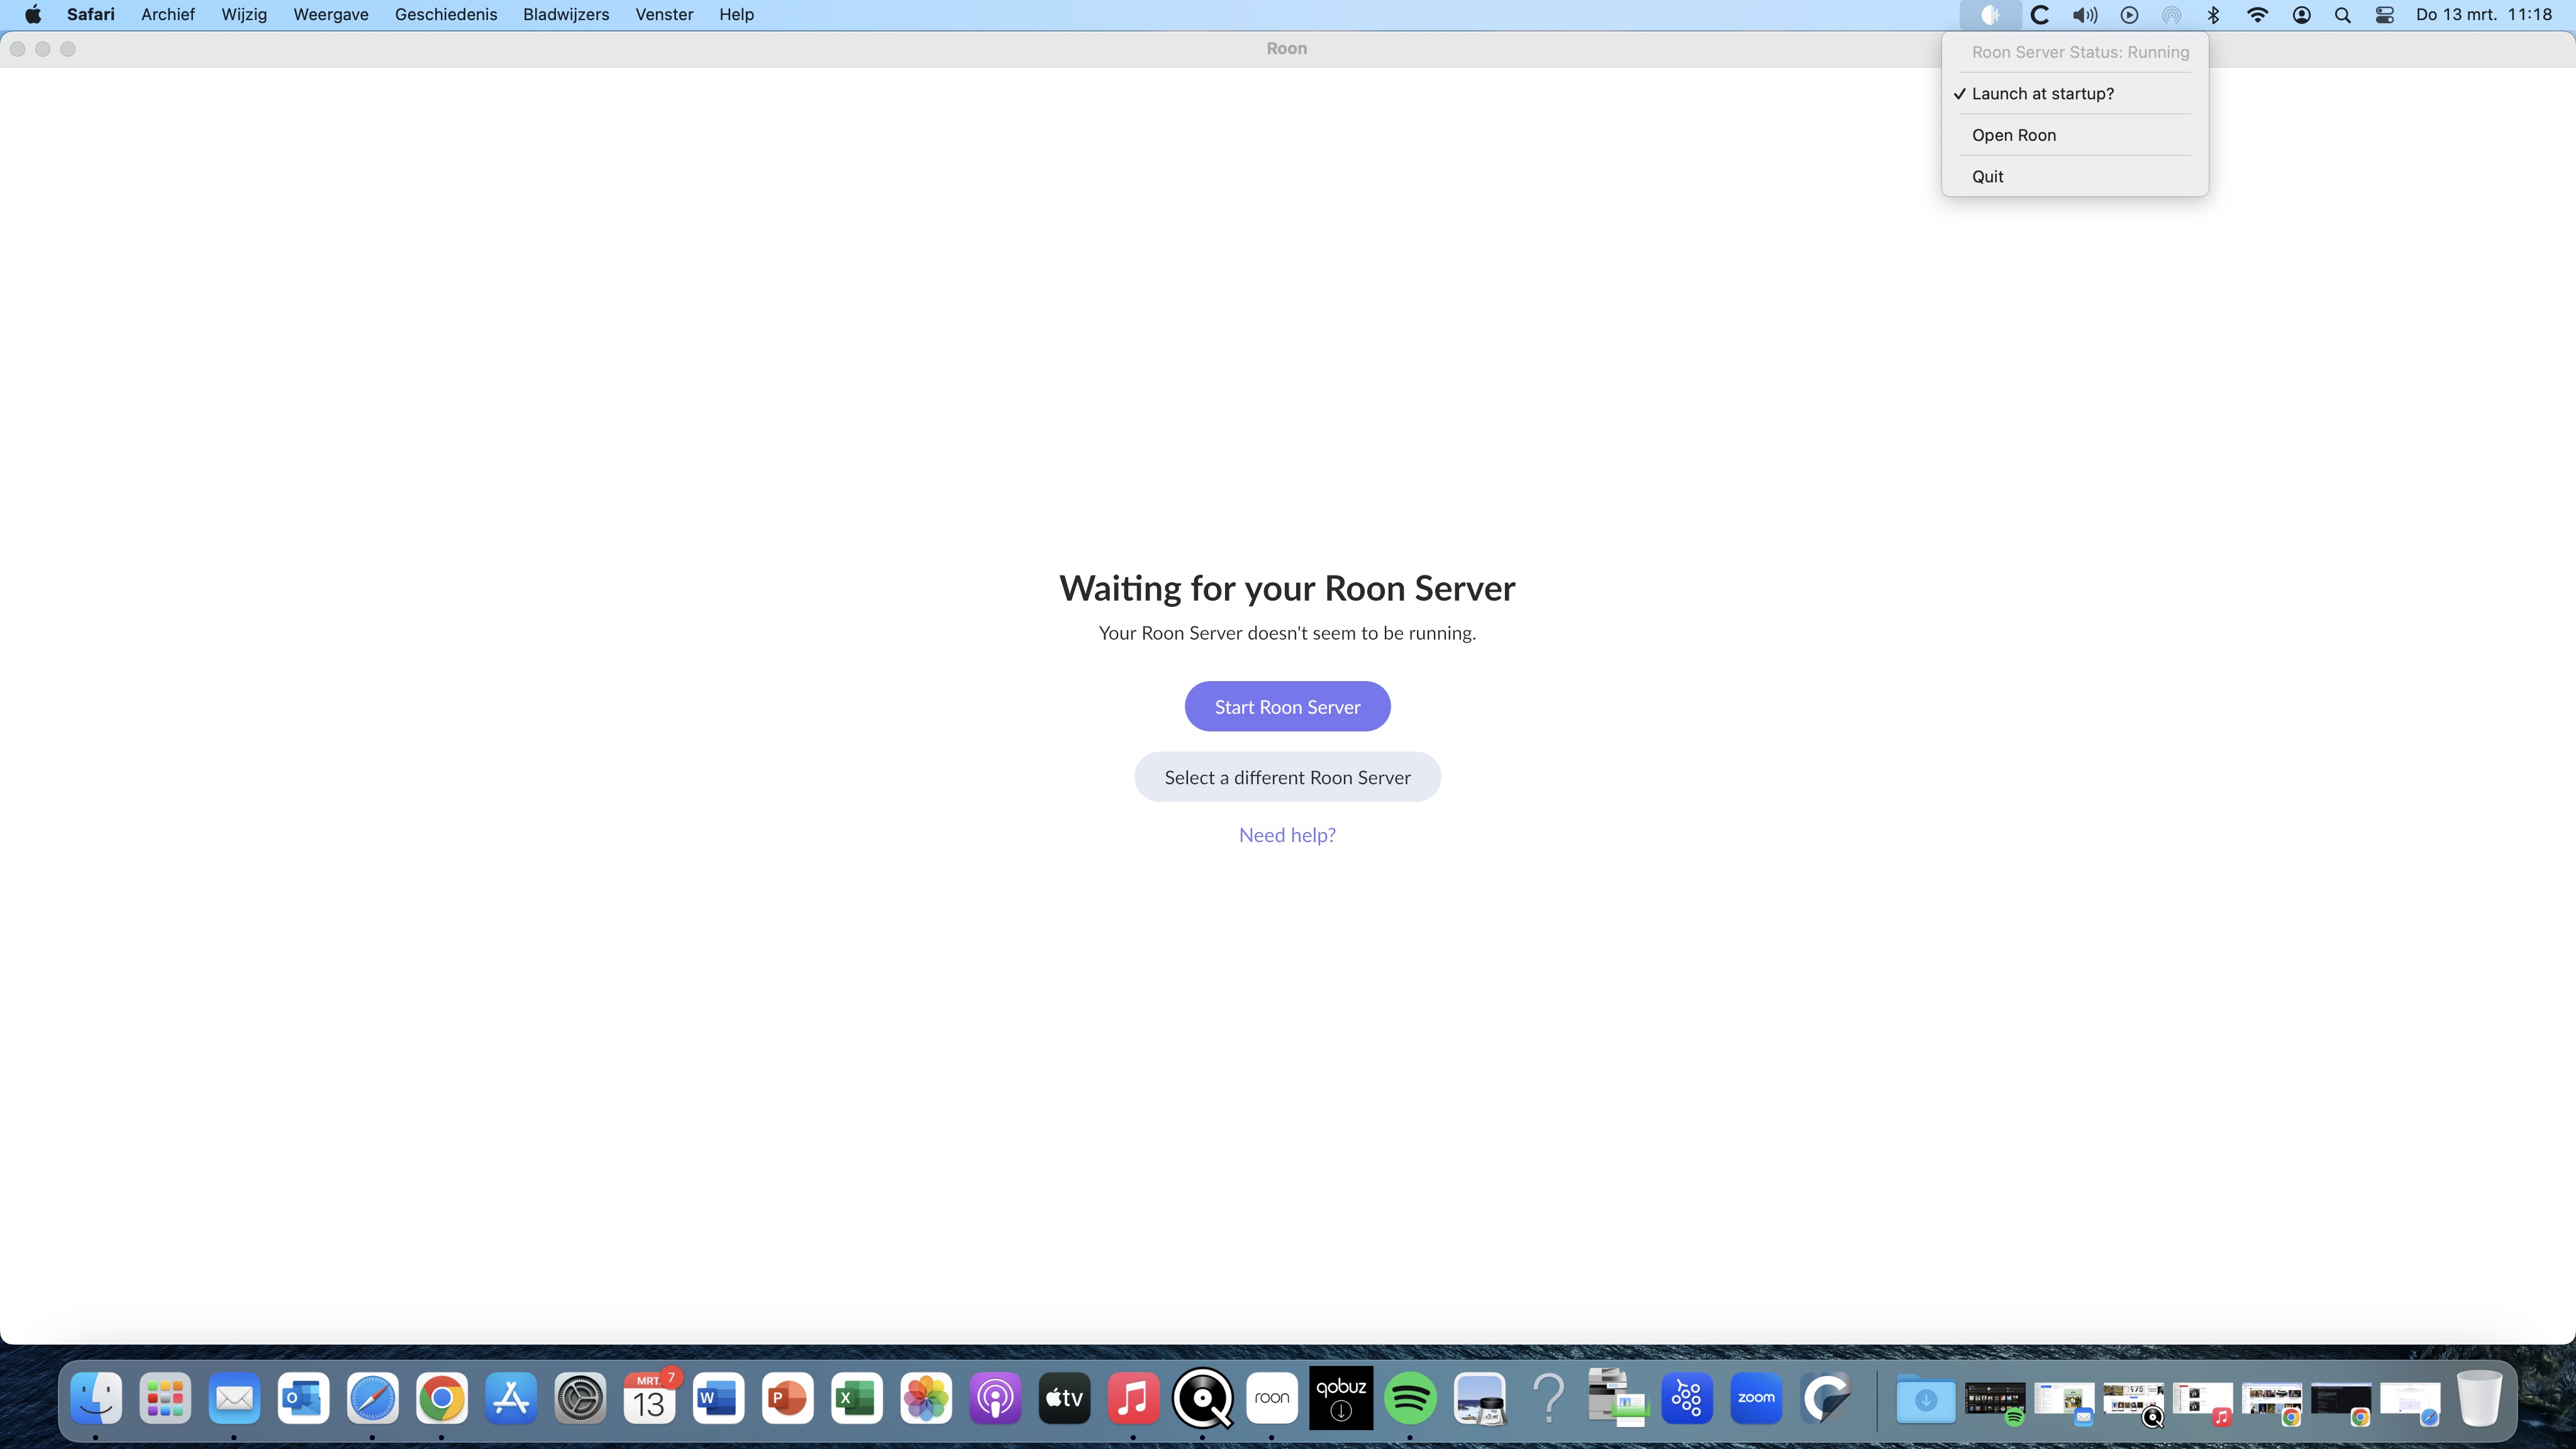Screen dimensions: 2576x1449
Task: Open the Geschiedenis menu
Action: (x=446, y=15)
